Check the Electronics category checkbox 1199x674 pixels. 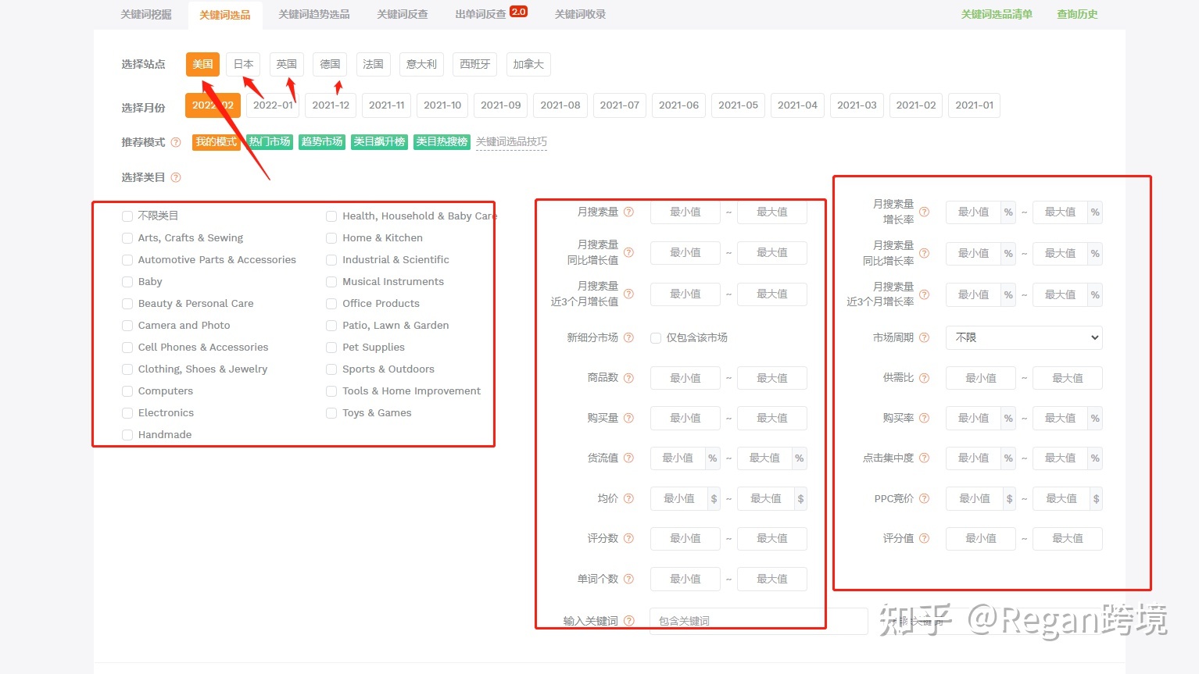[x=127, y=413]
